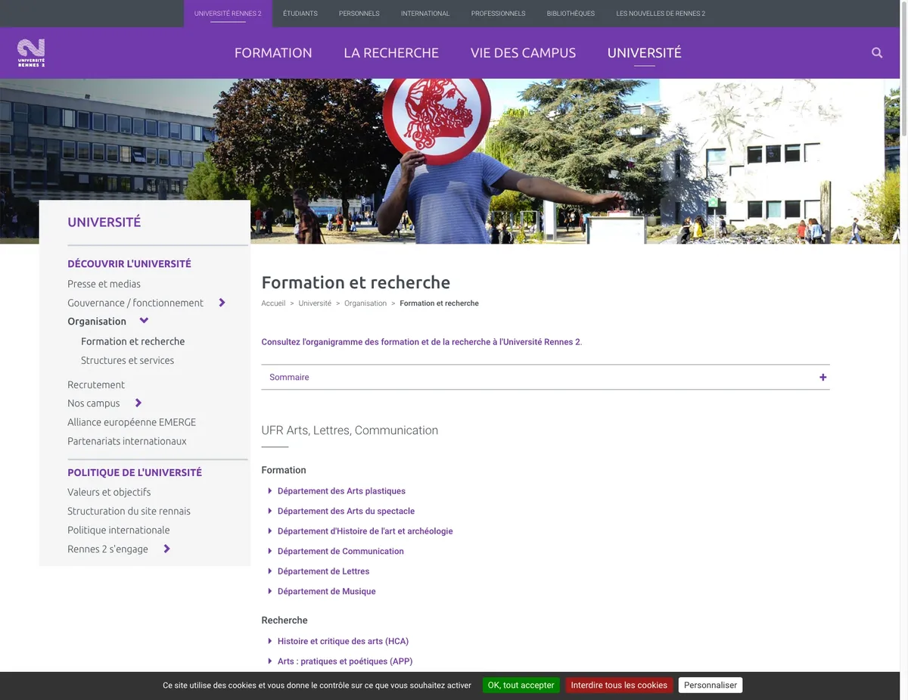
Task: Open Département de Communication link
Action: [x=340, y=551]
